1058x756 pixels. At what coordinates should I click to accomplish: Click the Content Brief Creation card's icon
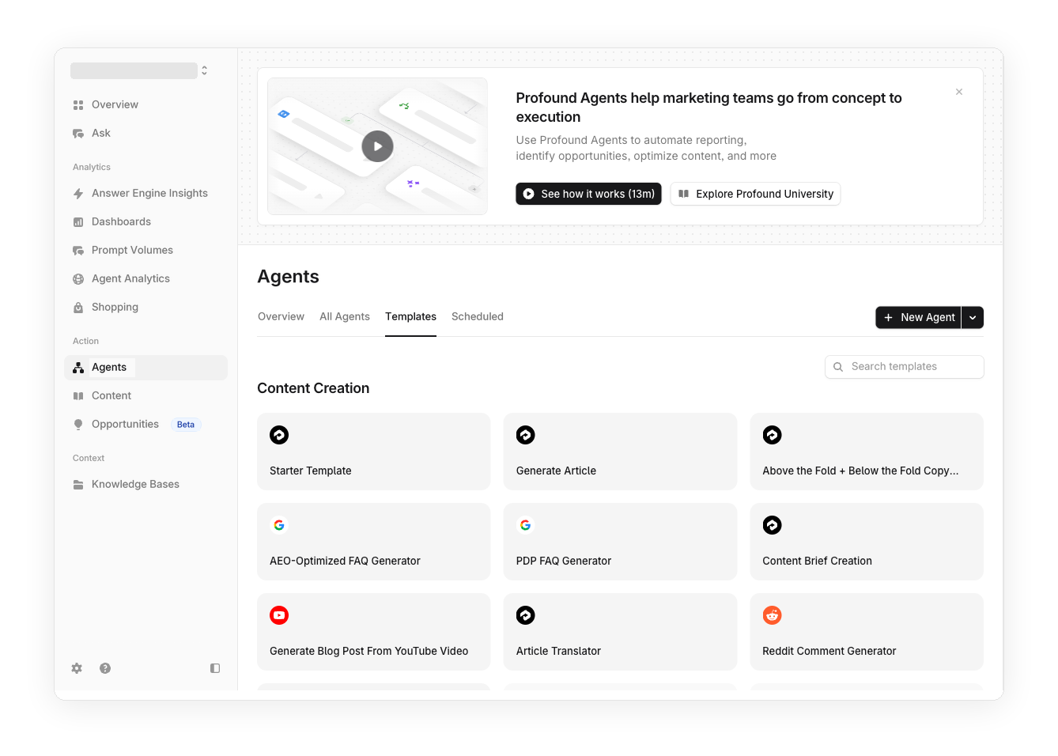click(773, 525)
